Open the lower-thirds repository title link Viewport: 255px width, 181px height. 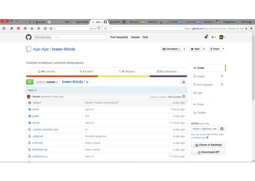[63, 49]
